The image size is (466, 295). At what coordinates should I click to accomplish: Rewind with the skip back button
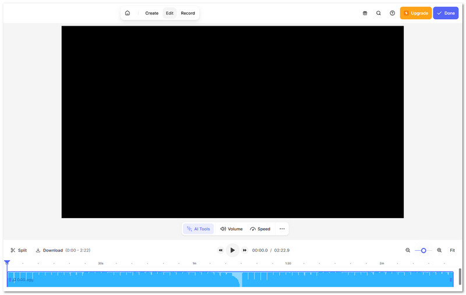point(221,250)
